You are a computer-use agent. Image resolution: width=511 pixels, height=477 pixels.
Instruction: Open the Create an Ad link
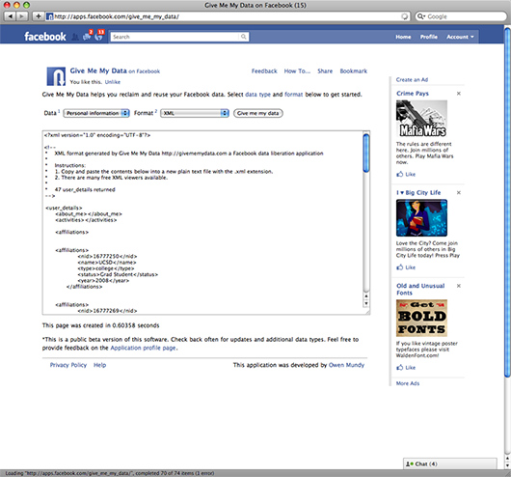click(x=412, y=80)
